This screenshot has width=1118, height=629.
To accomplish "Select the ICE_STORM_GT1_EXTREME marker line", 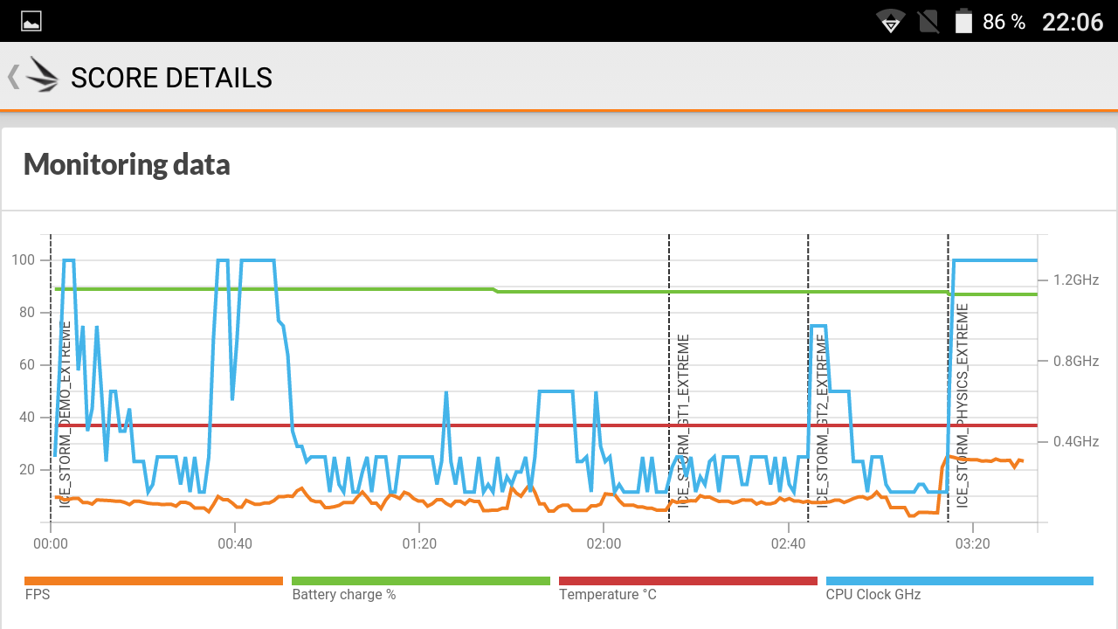I will 669,378.
